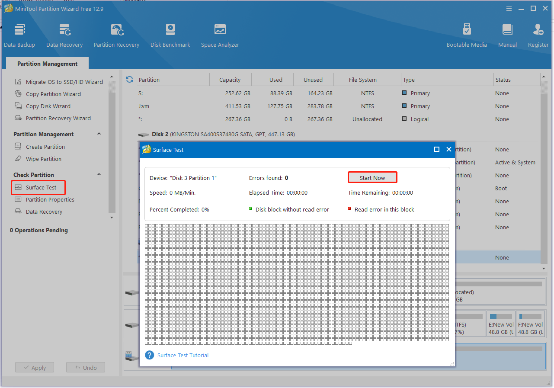The height and width of the screenshot is (388, 554).
Task: Select the 267.36 GB Unallocated row
Action: point(339,119)
